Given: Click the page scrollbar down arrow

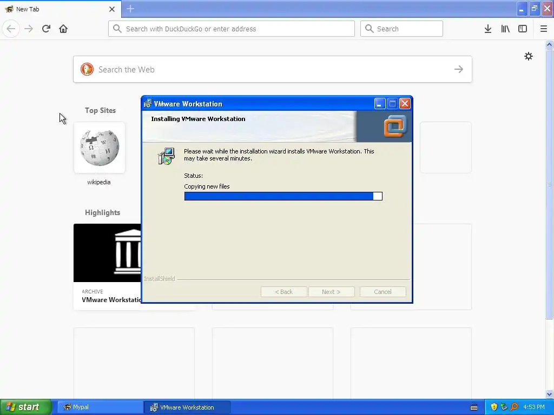Looking at the screenshot, I should pos(549,394).
